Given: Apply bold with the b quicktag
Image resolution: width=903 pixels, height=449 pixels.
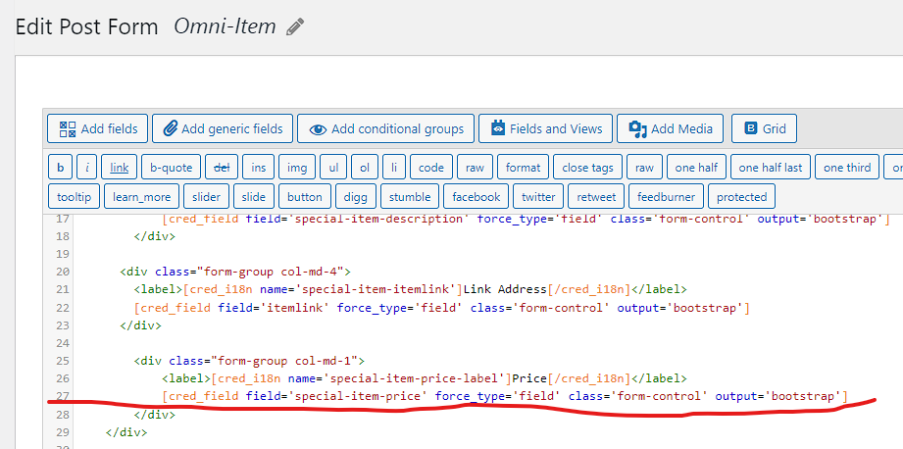Looking at the screenshot, I should [61, 168].
